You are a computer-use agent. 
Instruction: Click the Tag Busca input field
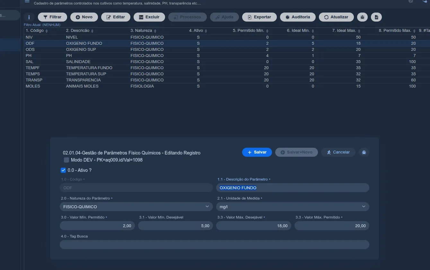click(x=215, y=245)
